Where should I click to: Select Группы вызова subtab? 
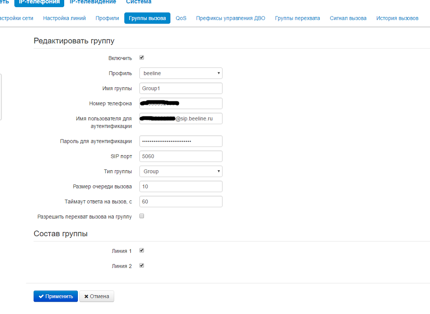click(x=147, y=18)
